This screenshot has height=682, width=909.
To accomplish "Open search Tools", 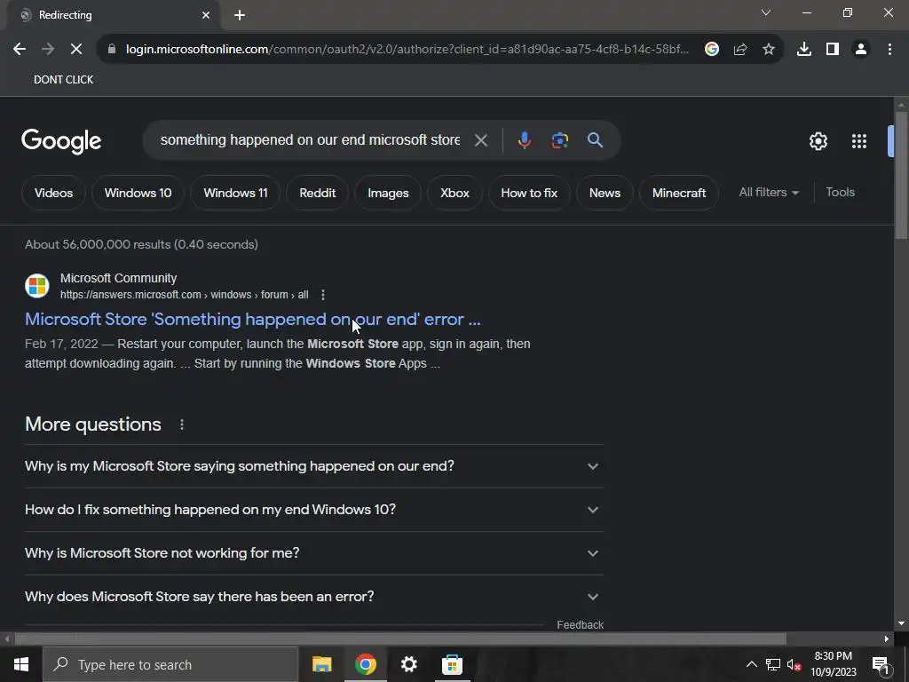I will point(840,192).
